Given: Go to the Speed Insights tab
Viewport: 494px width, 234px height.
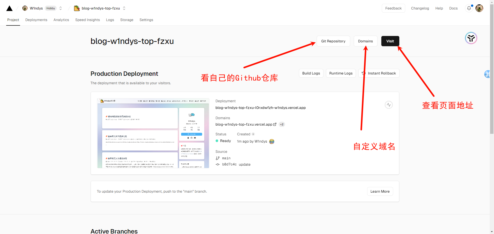Looking at the screenshot, I should tap(87, 20).
